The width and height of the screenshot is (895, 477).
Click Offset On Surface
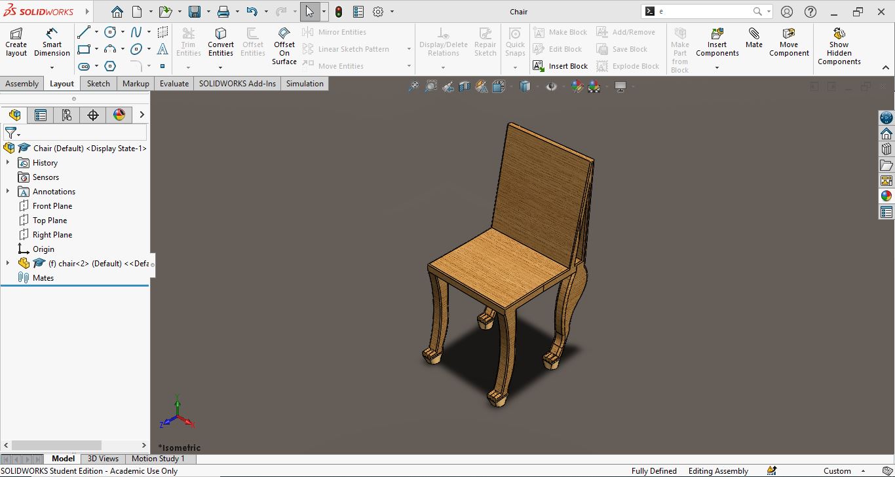click(284, 46)
